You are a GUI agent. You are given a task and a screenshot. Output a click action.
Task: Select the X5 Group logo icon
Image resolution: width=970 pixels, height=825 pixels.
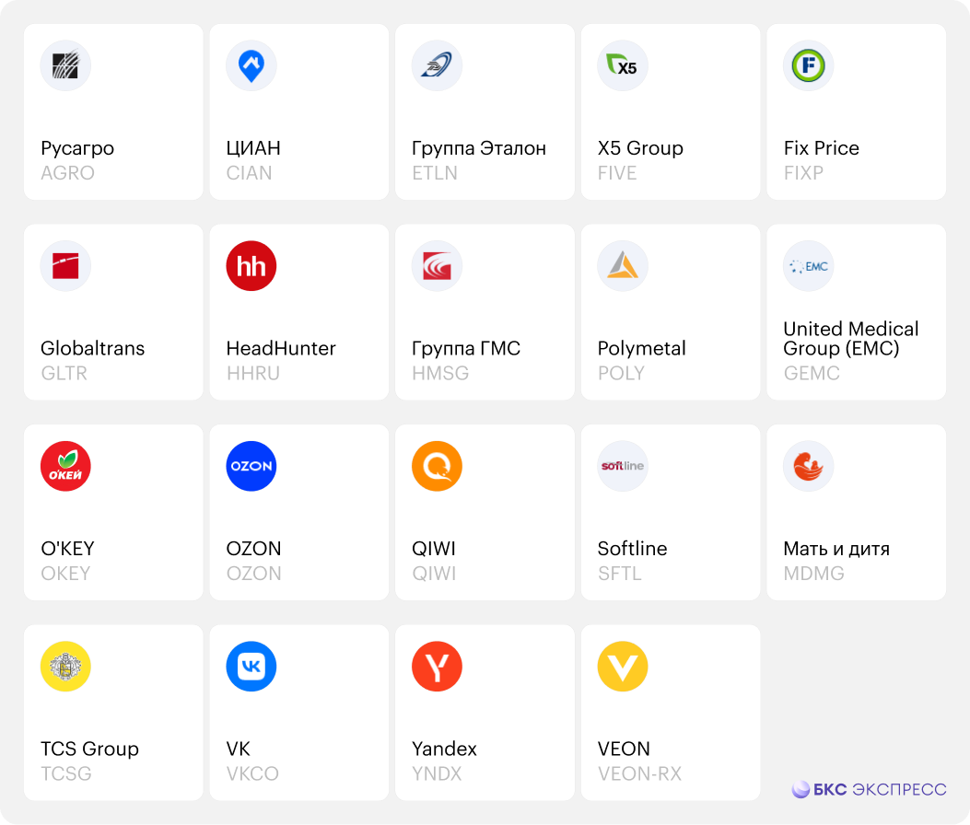point(623,65)
